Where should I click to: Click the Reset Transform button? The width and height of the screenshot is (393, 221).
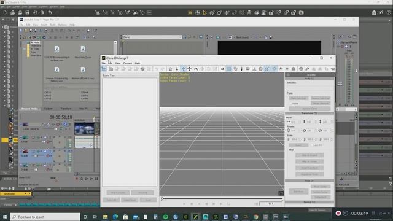309,168
